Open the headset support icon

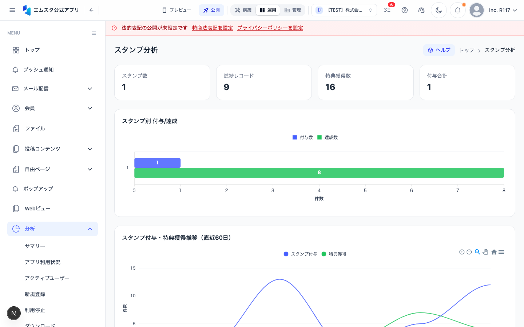point(421,10)
